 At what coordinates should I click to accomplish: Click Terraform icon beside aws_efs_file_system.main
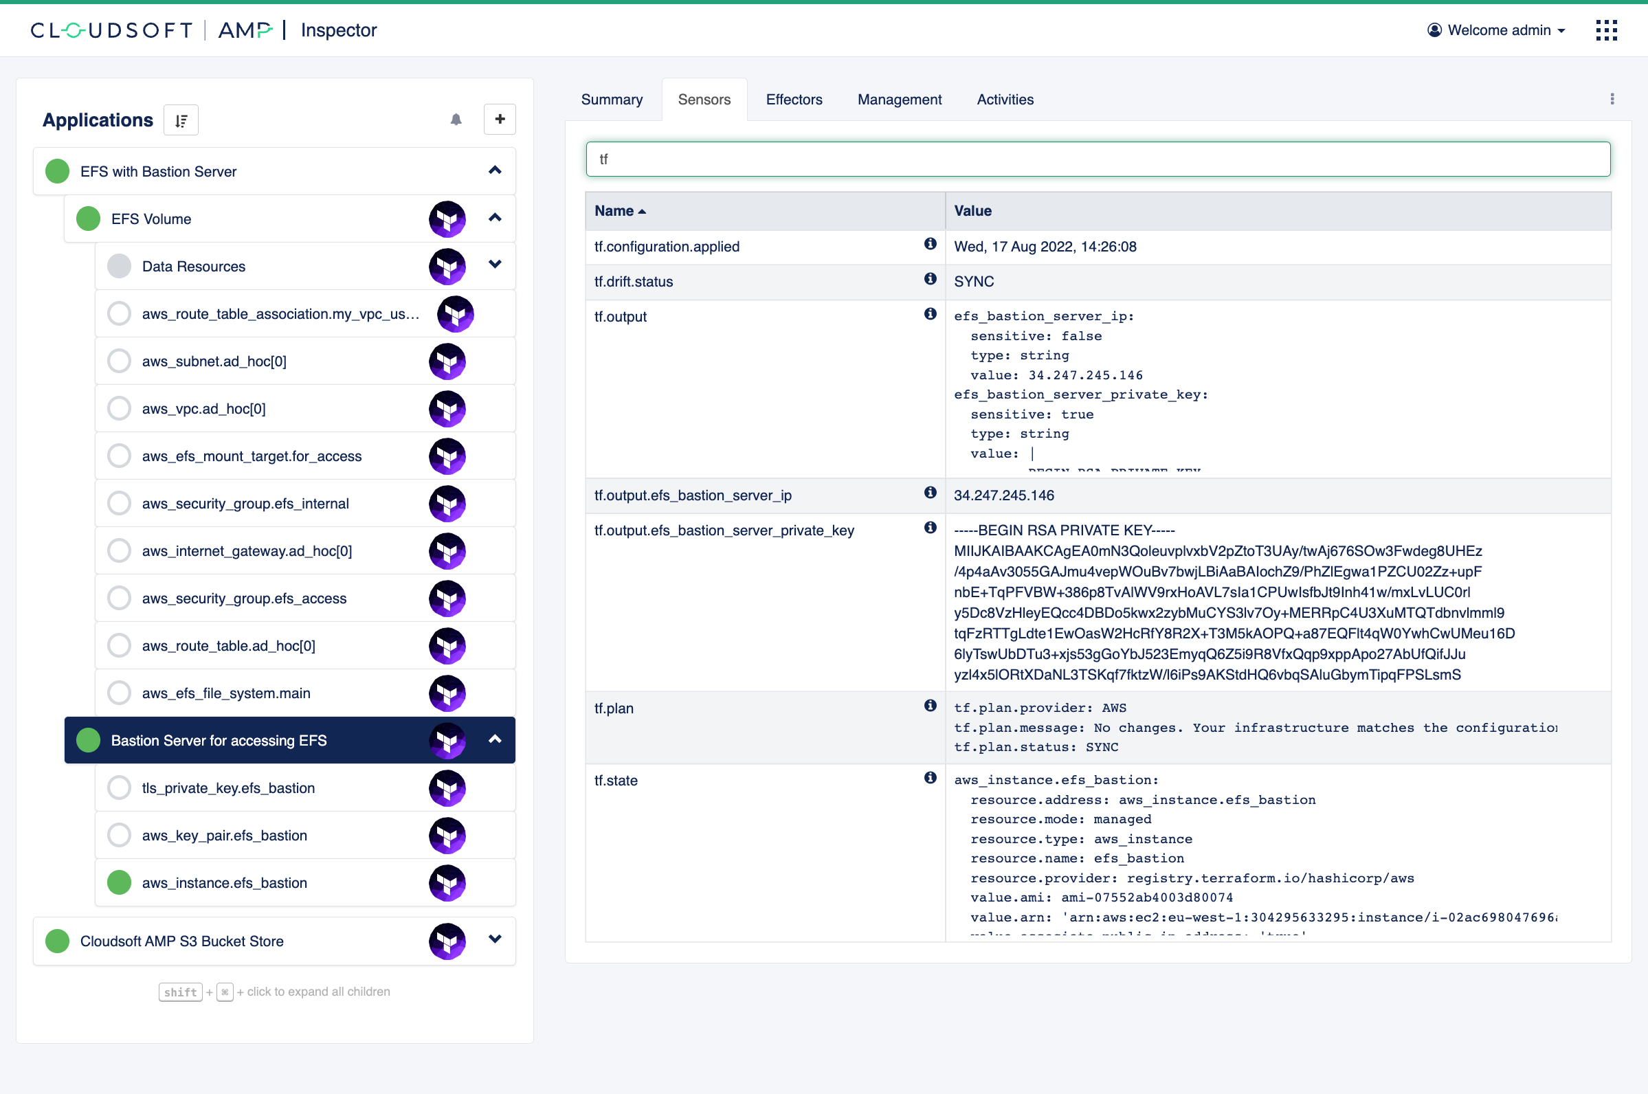(447, 693)
